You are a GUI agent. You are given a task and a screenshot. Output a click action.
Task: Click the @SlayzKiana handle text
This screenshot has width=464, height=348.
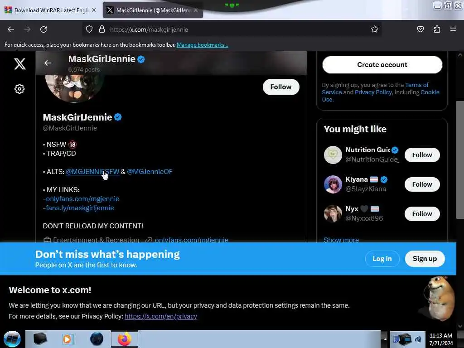click(x=366, y=189)
